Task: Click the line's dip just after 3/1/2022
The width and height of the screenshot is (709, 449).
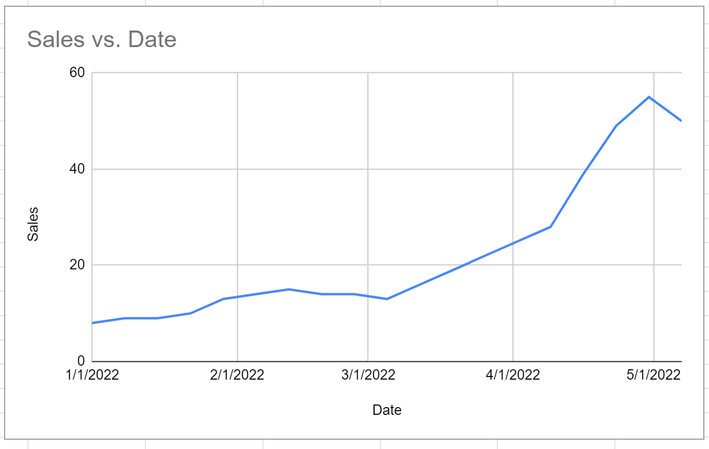Action: click(x=387, y=299)
